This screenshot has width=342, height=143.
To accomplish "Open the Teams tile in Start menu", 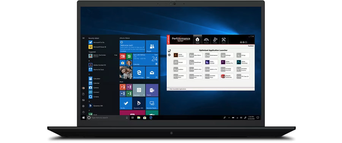I will [x=152, y=90].
